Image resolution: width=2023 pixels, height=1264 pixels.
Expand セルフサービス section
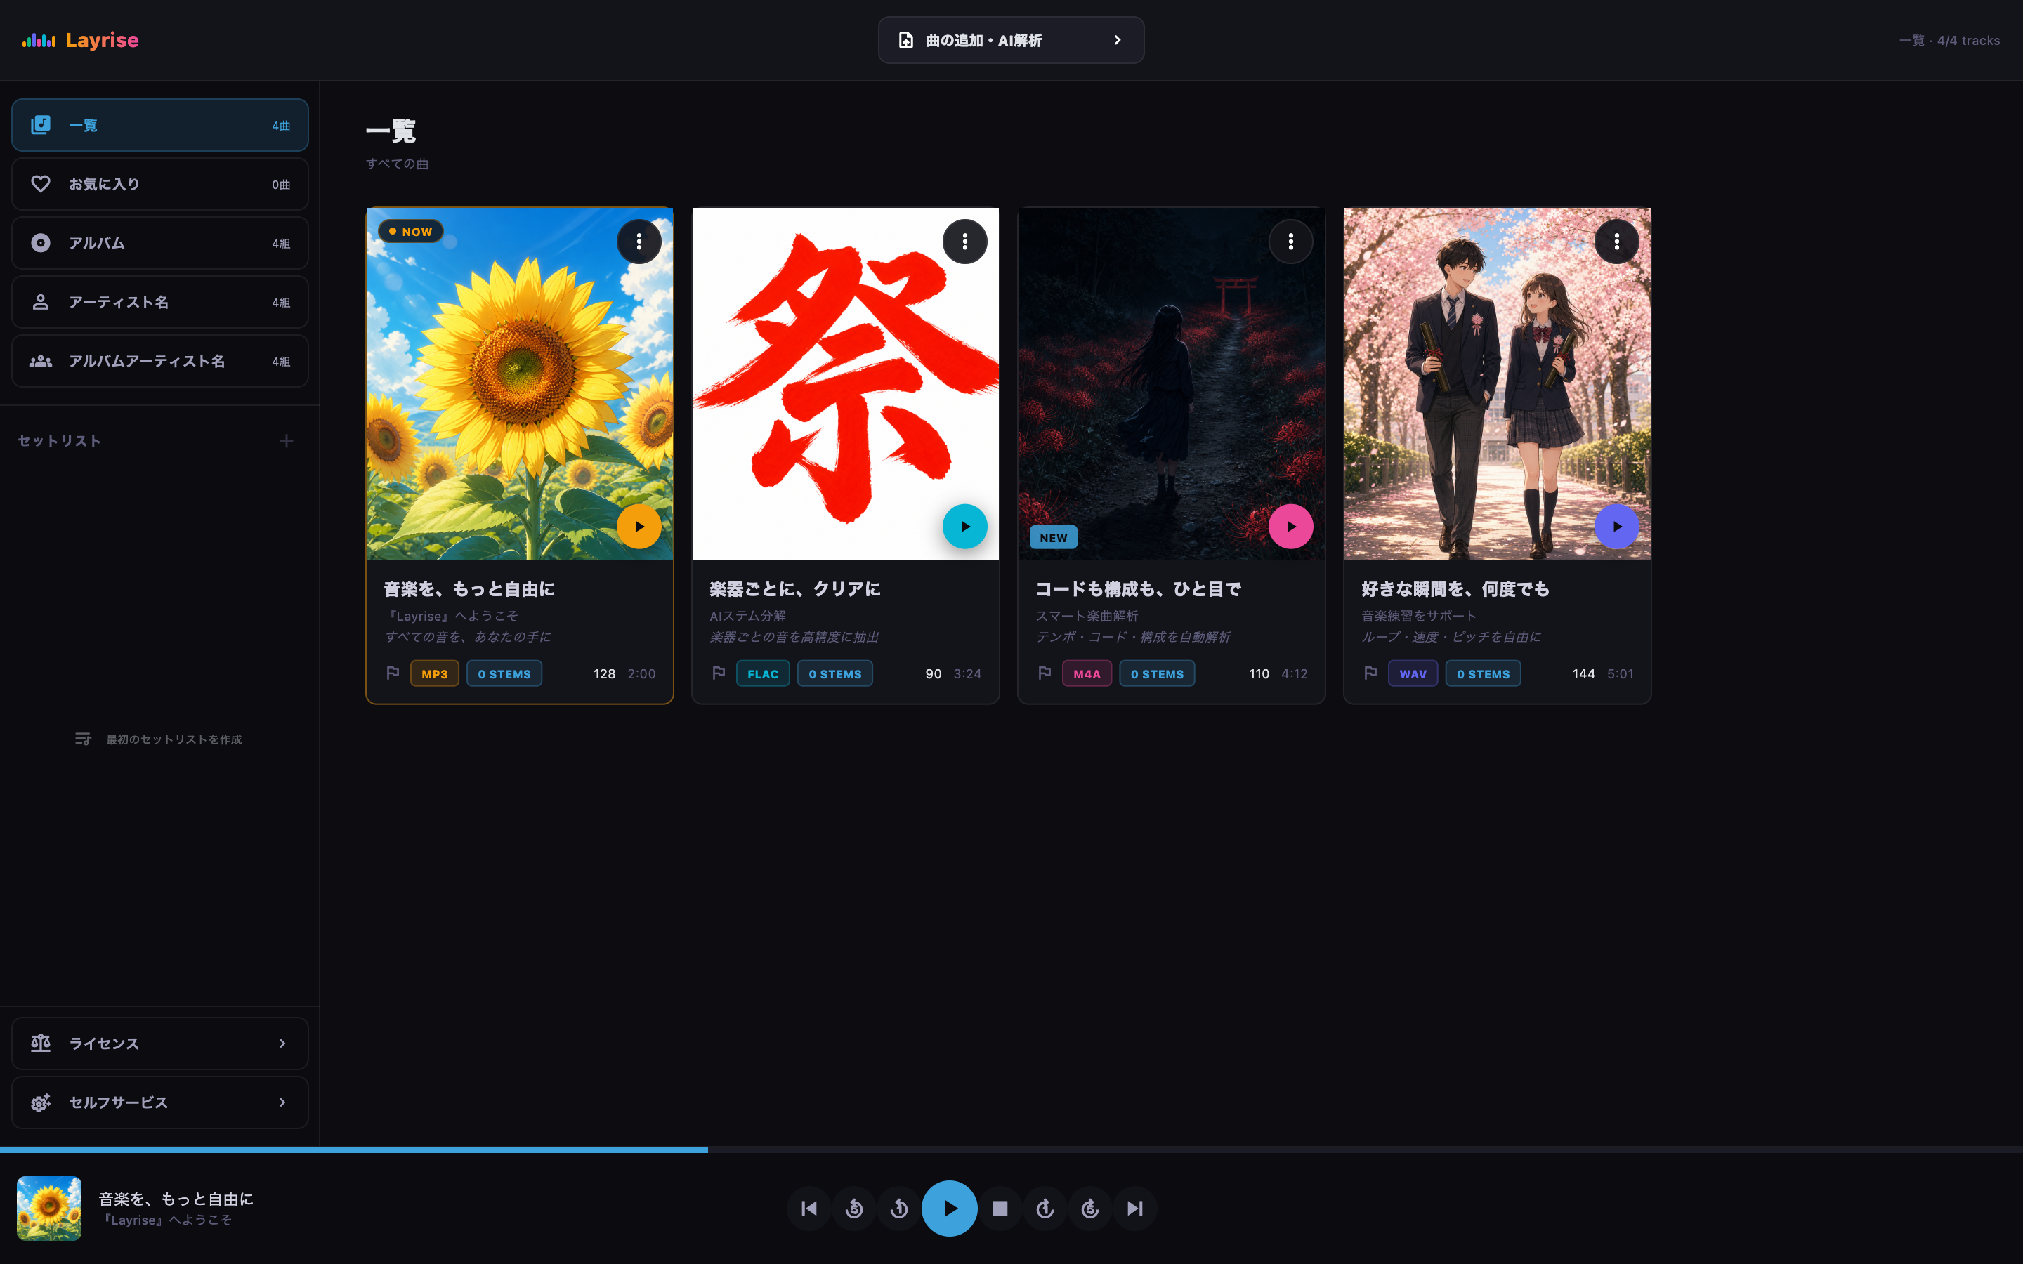[159, 1102]
